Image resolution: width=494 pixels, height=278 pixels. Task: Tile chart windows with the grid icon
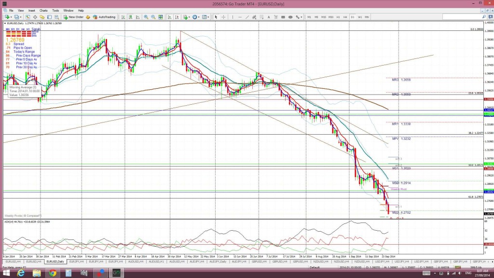(161, 17)
